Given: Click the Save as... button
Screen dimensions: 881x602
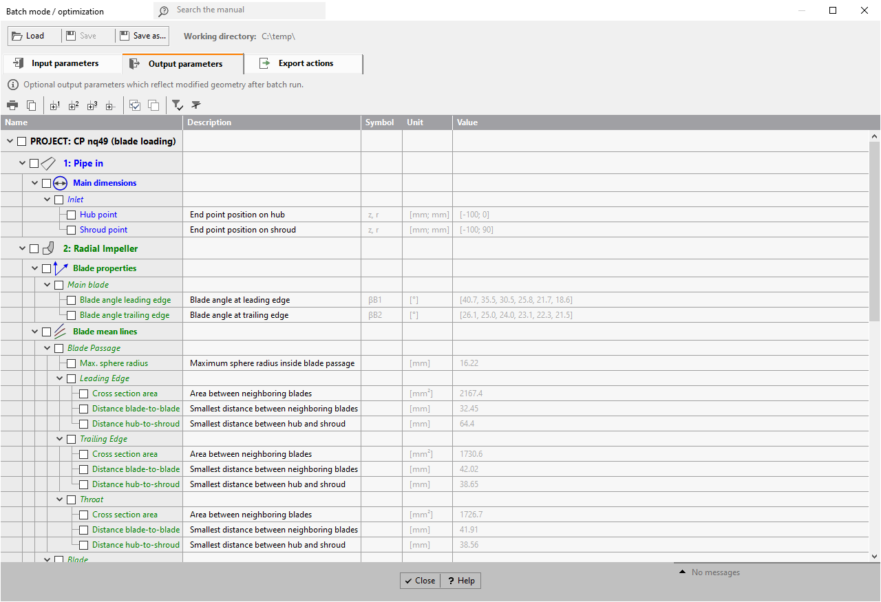Looking at the screenshot, I should click(142, 36).
